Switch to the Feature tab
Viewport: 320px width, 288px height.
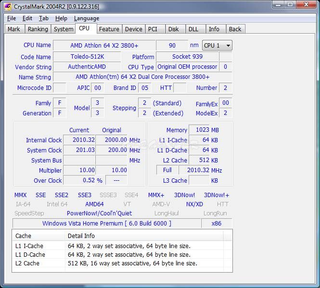click(x=109, y=29)
